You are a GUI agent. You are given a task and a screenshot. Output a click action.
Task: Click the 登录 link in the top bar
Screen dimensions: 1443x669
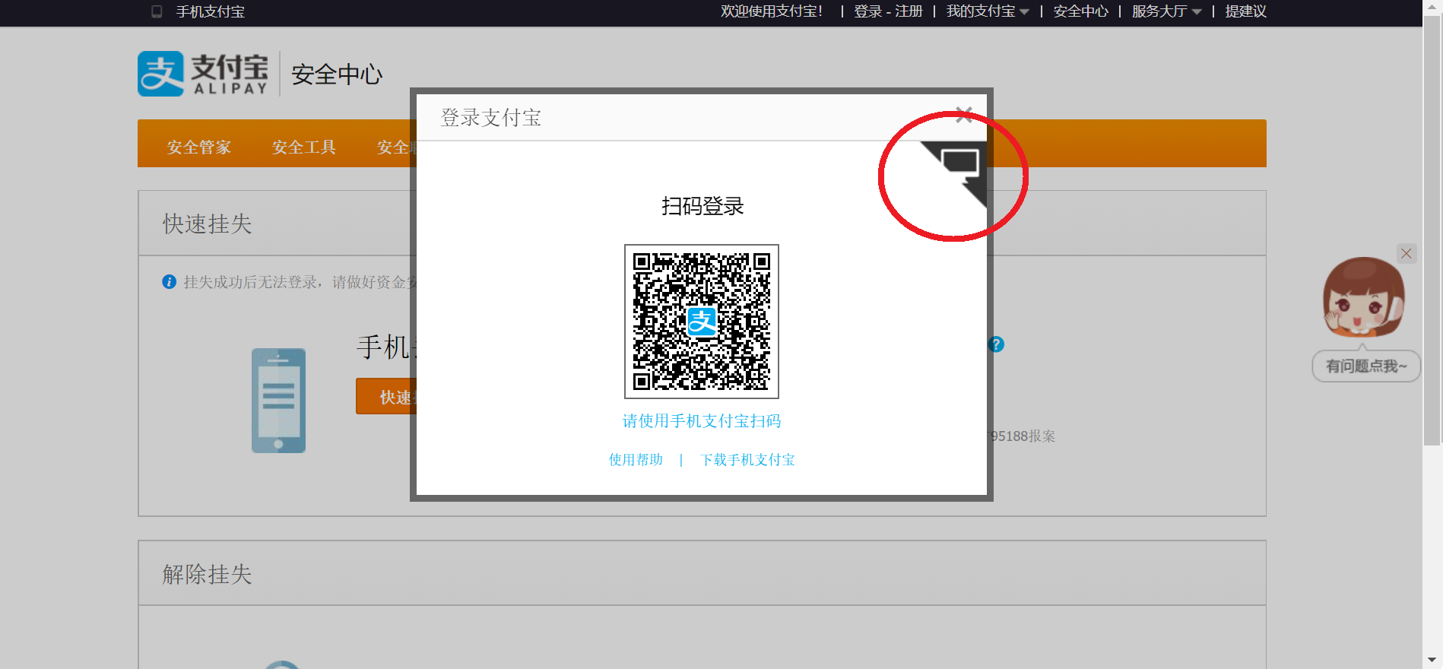(x=868, y=11)
